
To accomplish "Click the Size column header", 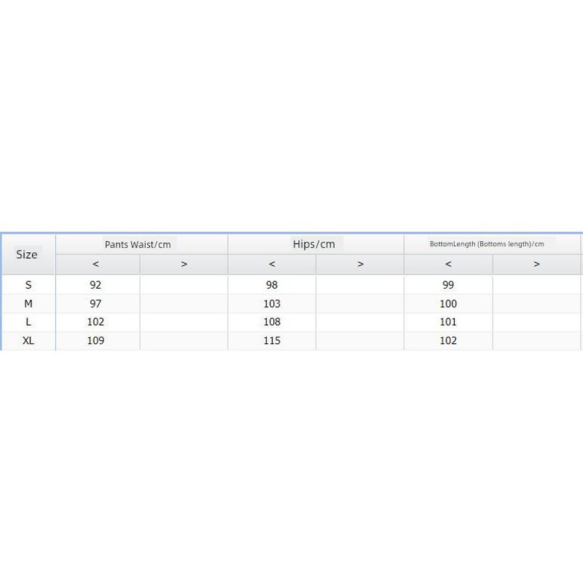I will [27, 254].
